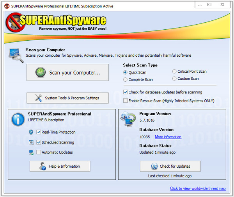Screen dimensions: 234x197
Task: Click the wrench and screwdriver tools icon
Action: coord(39,98)
